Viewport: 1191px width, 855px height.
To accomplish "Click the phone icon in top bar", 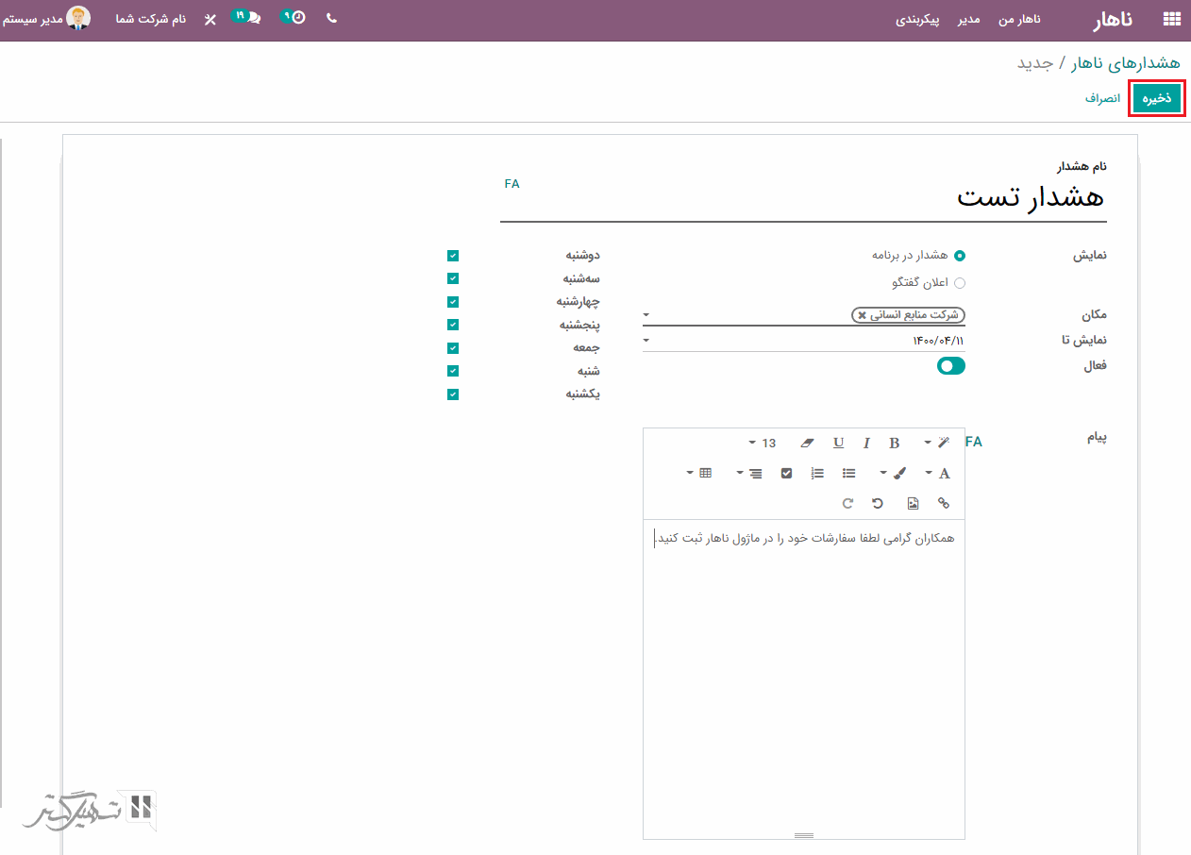I will click(x=331, y=18).
